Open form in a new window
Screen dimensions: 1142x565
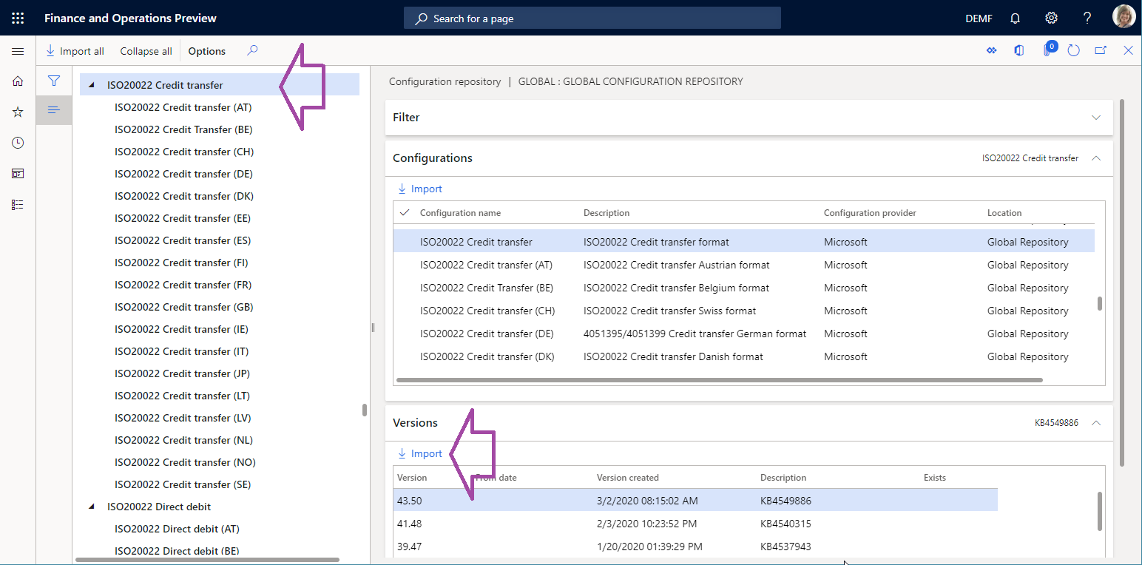pos(1101,50)
